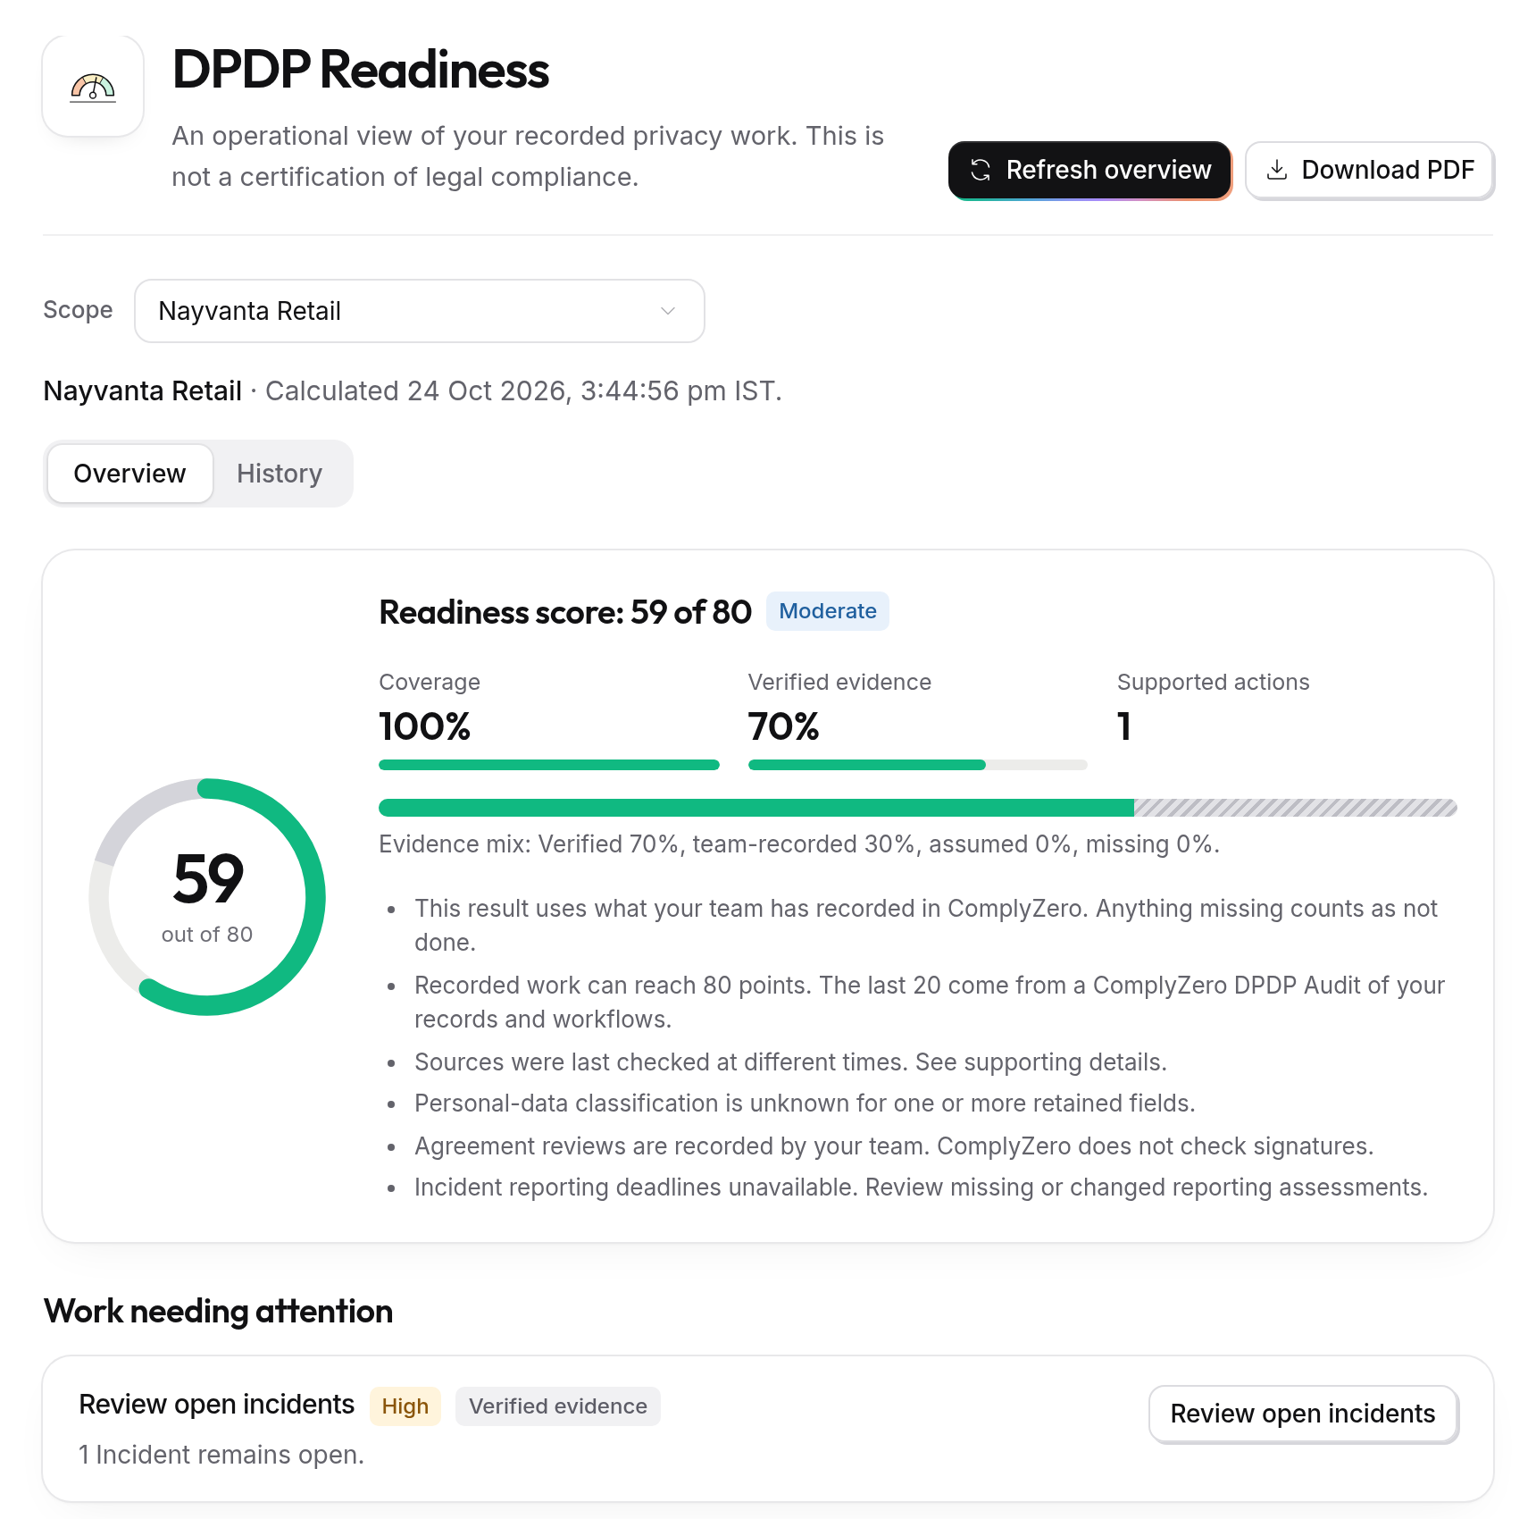Viewport: 1536px width, 1519px height.
Task: Click the 'Incident reporting deadlines unavailable' bullet
Action: 921,1188
